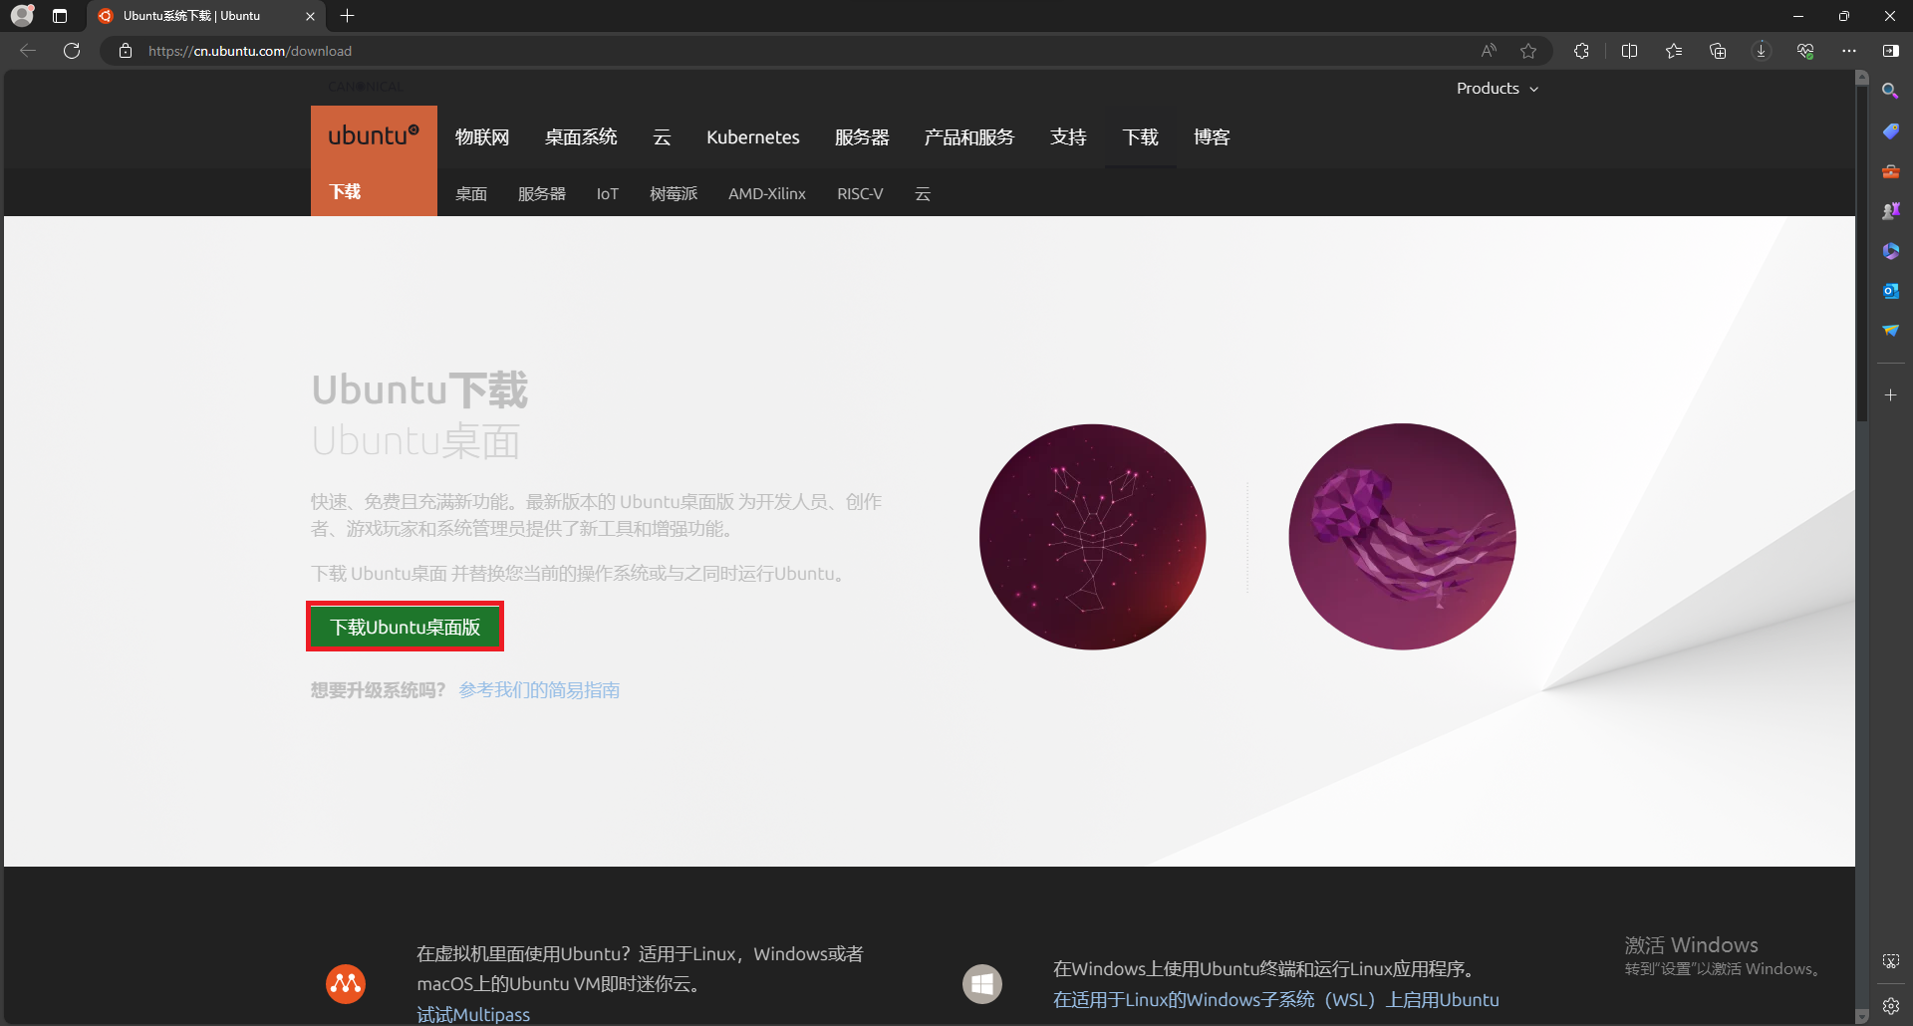Select the 桌面 subnav tab
Screen dimensions: 1913x1026
pos(471,194)
